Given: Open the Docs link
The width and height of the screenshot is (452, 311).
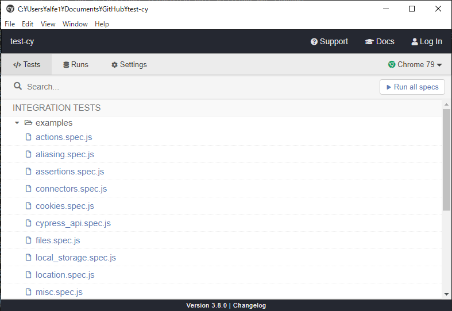Looking at the screenshot, I should pyautogui.click(x=380, y=41).
